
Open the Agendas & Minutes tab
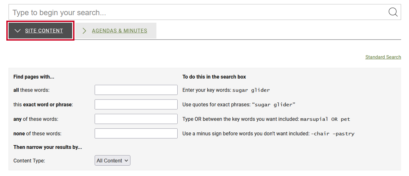[x=116, y=31]
